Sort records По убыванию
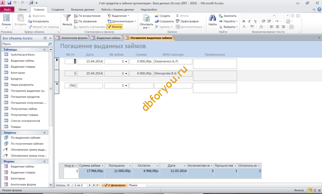The image size is (322, 194). point(86,21)
